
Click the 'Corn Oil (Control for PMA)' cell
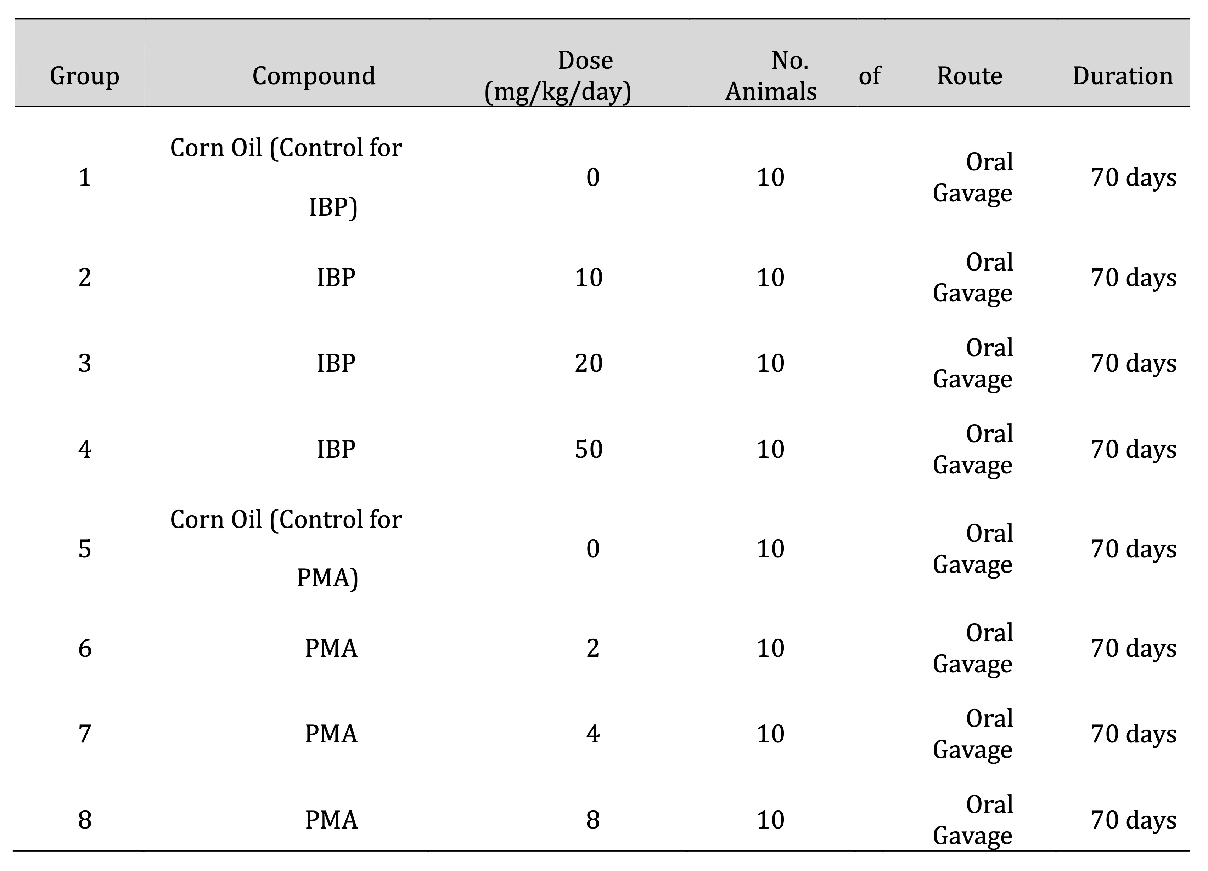(x=286, y=548)
